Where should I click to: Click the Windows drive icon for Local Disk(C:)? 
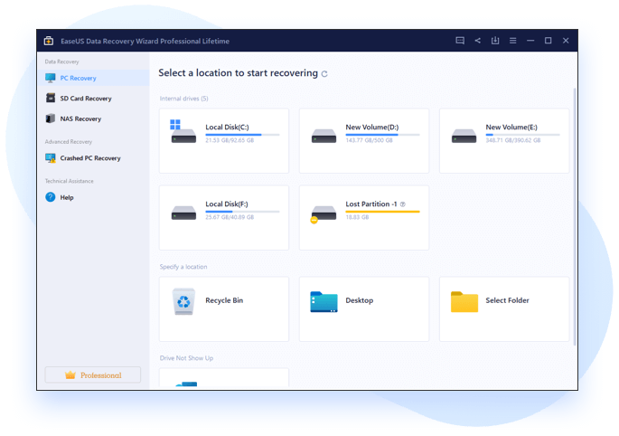click(x=183, y=132)
